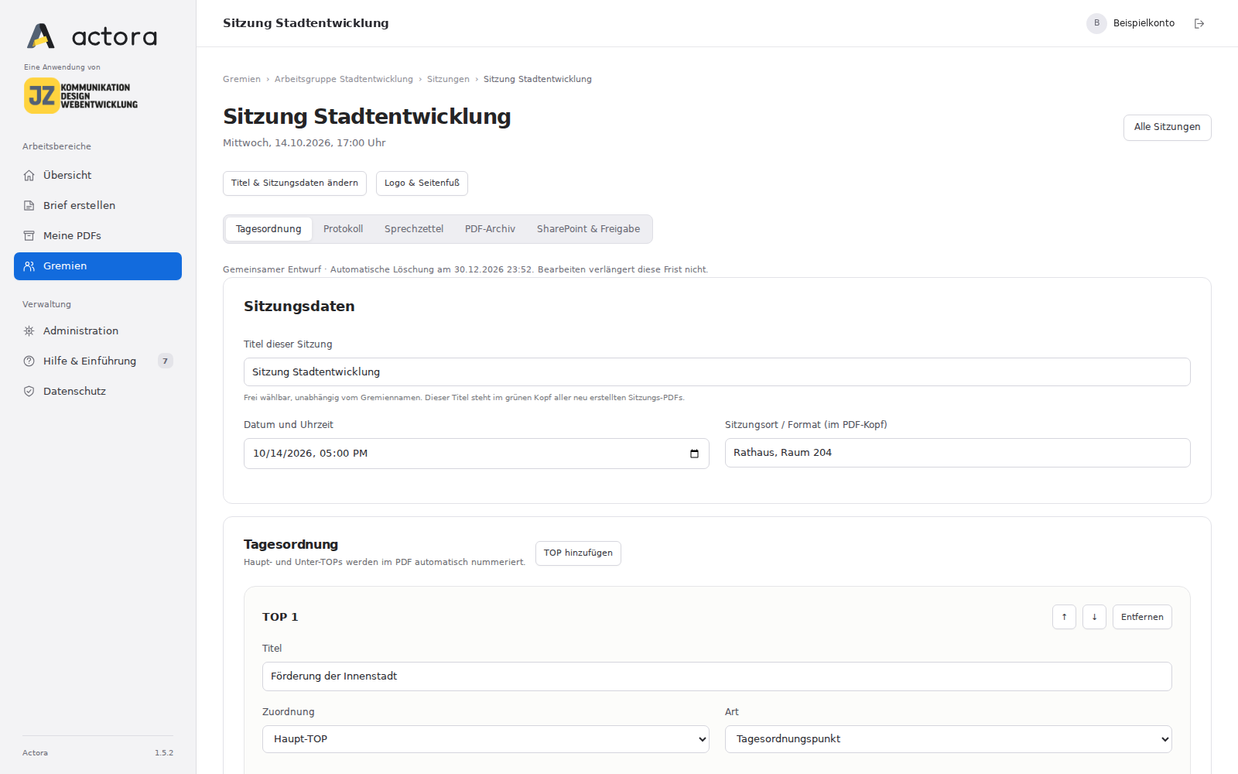This screenshot has width=1238, height=774.
Task: Open Administration in sidebar
Action: pyautogui.click(x=97, y=331)
